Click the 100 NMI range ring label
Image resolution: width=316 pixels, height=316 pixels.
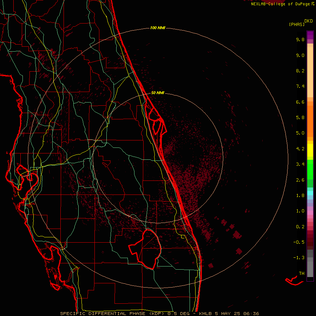coord(158,28)
